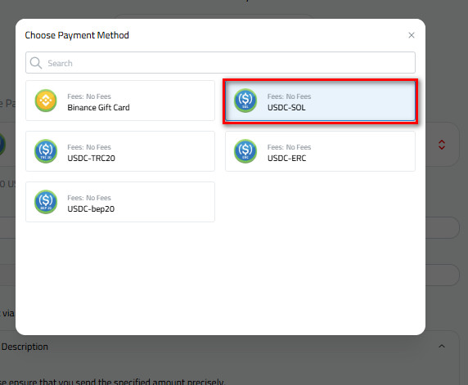Choose USDC-bep20 payment method
Image resolution: width=468 pixels, height=385 pixels.
tap(120, 202)
